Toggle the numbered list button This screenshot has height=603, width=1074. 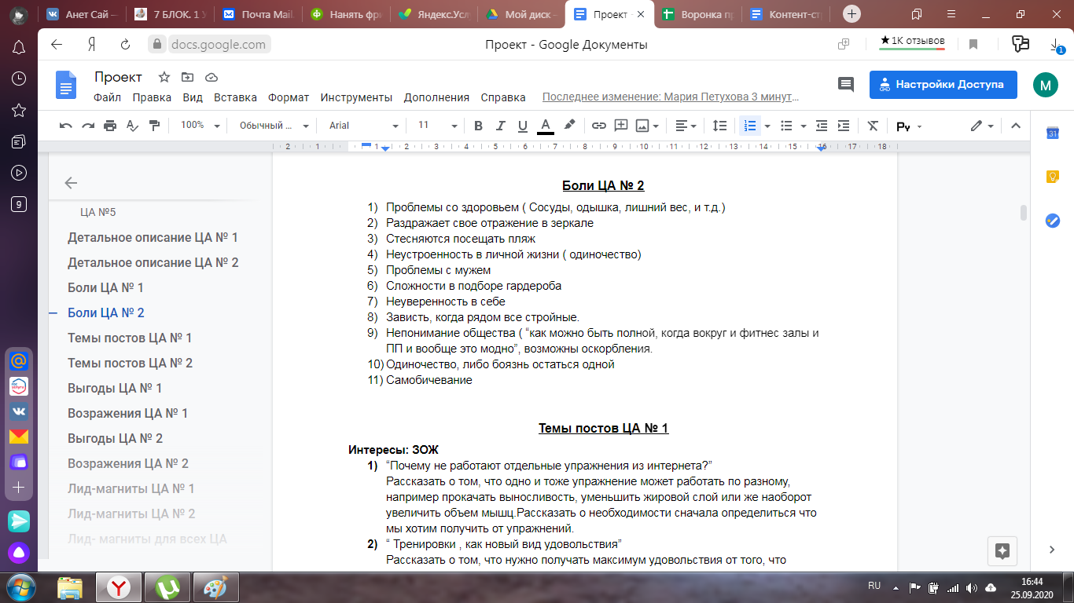pos(750,126)
